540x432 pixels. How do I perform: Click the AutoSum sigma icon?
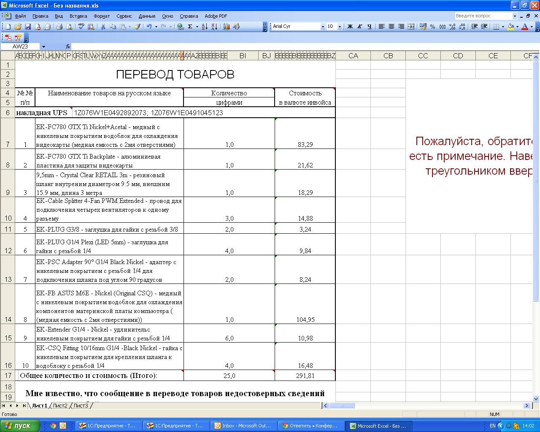coord(190,27)
